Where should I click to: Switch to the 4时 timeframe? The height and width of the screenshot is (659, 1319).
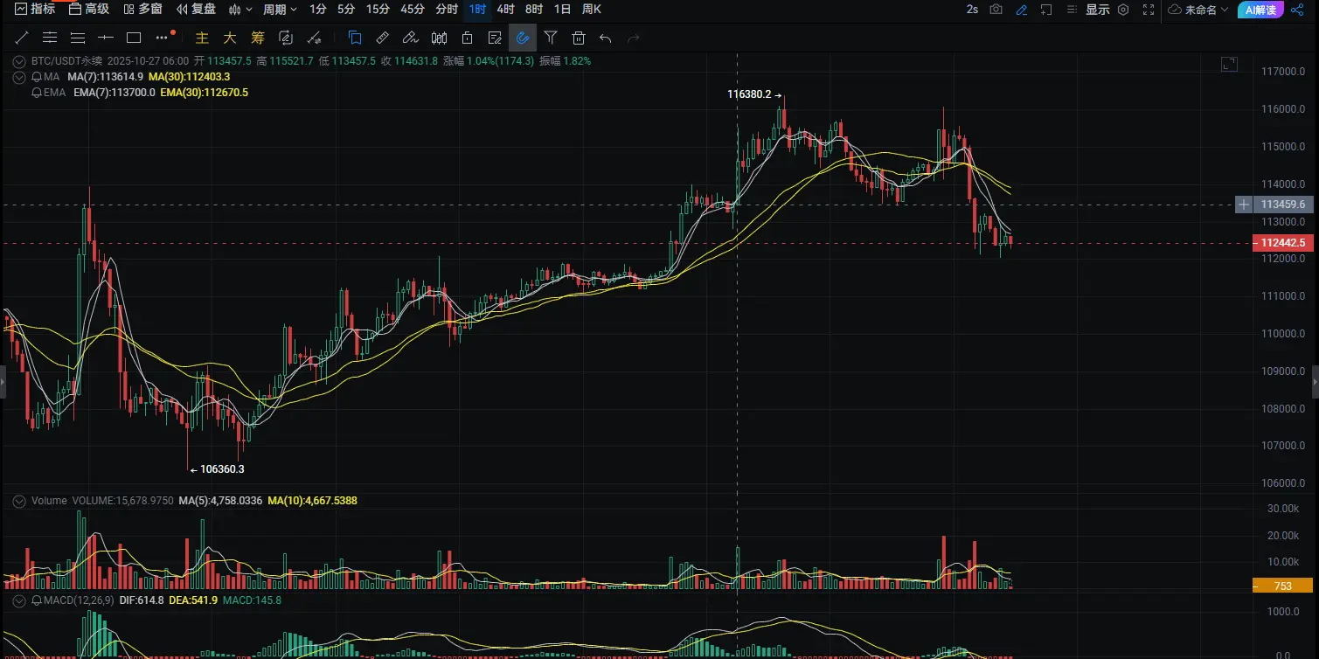click(x=505, y=10)
